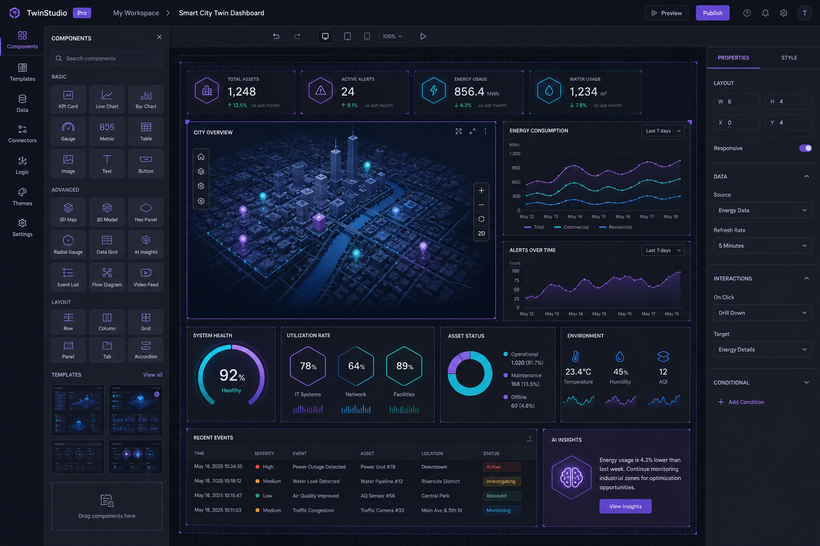Open the Logic sidebar section
820x546 pixels.
22,166
